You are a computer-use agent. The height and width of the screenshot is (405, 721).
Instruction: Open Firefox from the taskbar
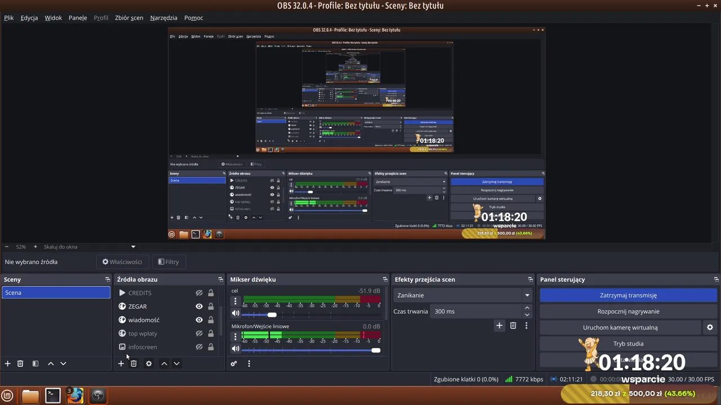(x=75, y=395)
